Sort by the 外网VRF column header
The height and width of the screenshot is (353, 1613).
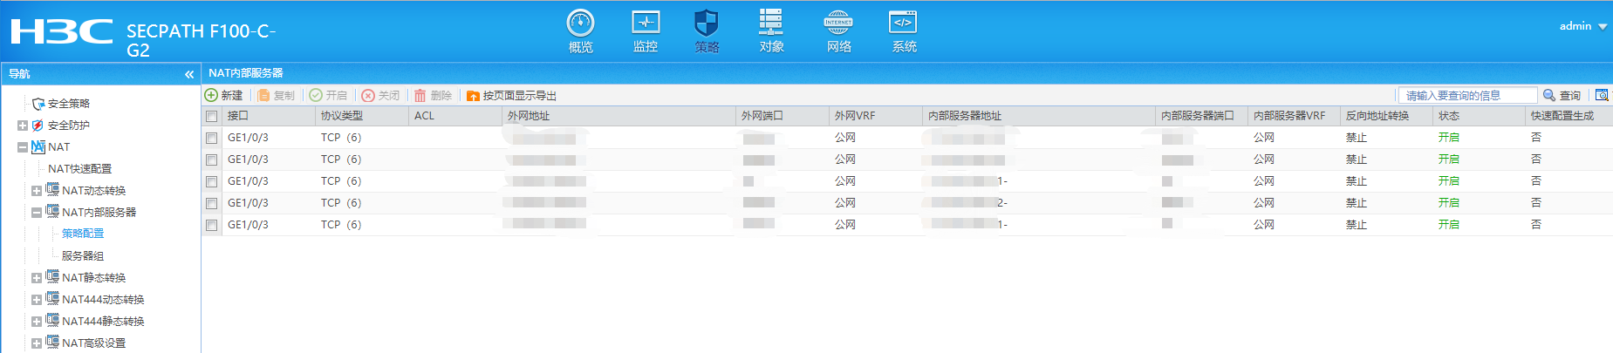[876, 116]
